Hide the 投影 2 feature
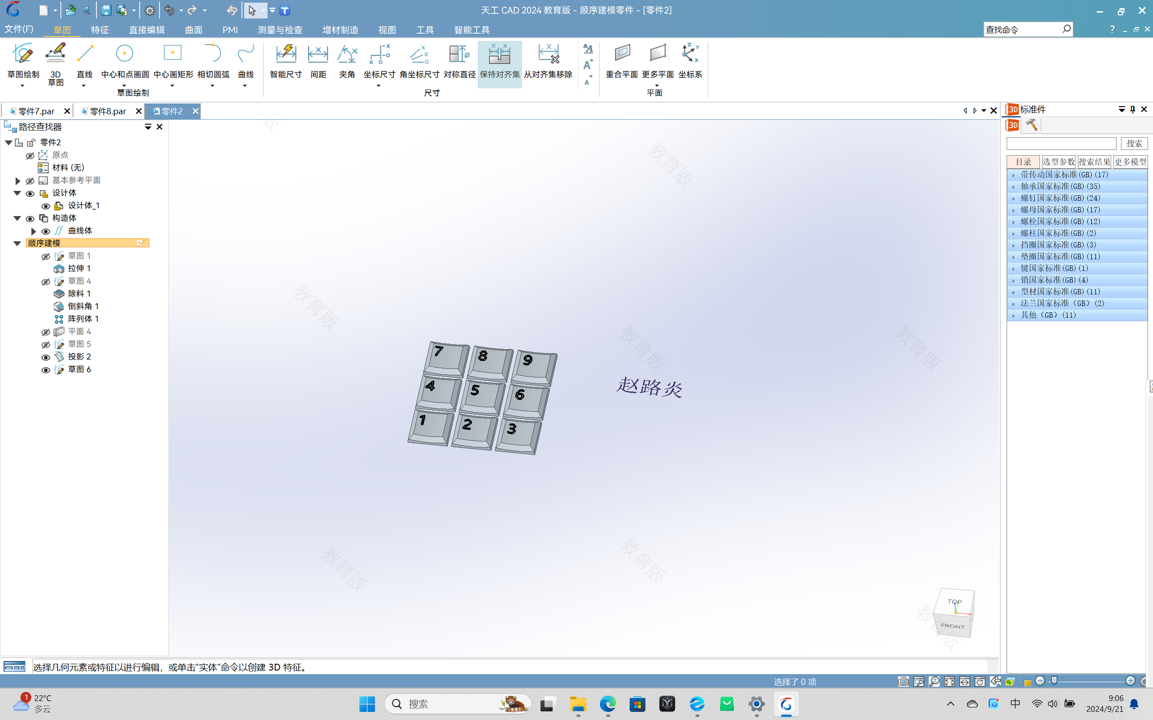Image resolution: width=1153 pixels, height=720 pixels. coord(46,357)
